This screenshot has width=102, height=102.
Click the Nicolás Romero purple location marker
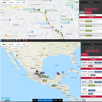tap(10, 20)
